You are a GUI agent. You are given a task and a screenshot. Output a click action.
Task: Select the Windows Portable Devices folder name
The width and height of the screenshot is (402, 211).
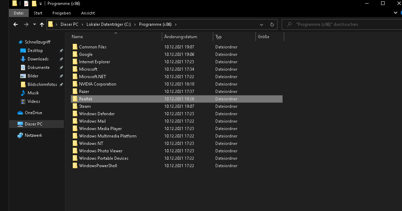(104, 158)
